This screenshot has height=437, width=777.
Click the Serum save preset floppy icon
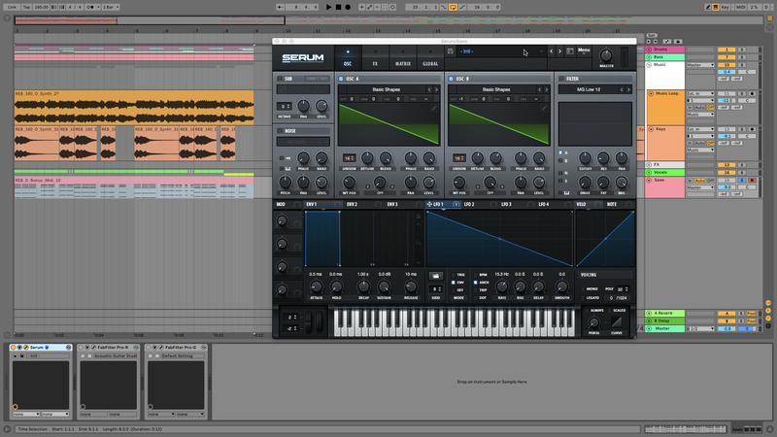pyautogui.click(x=450, y=51)
